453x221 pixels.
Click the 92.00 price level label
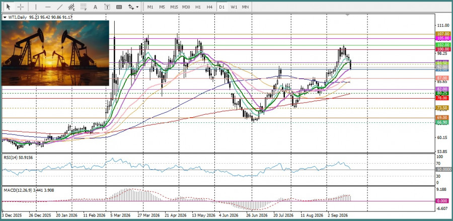tap(443, 67)
